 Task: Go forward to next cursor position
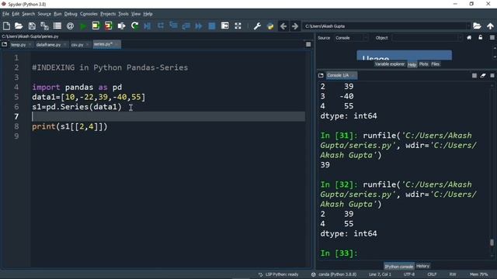point(295,26)
